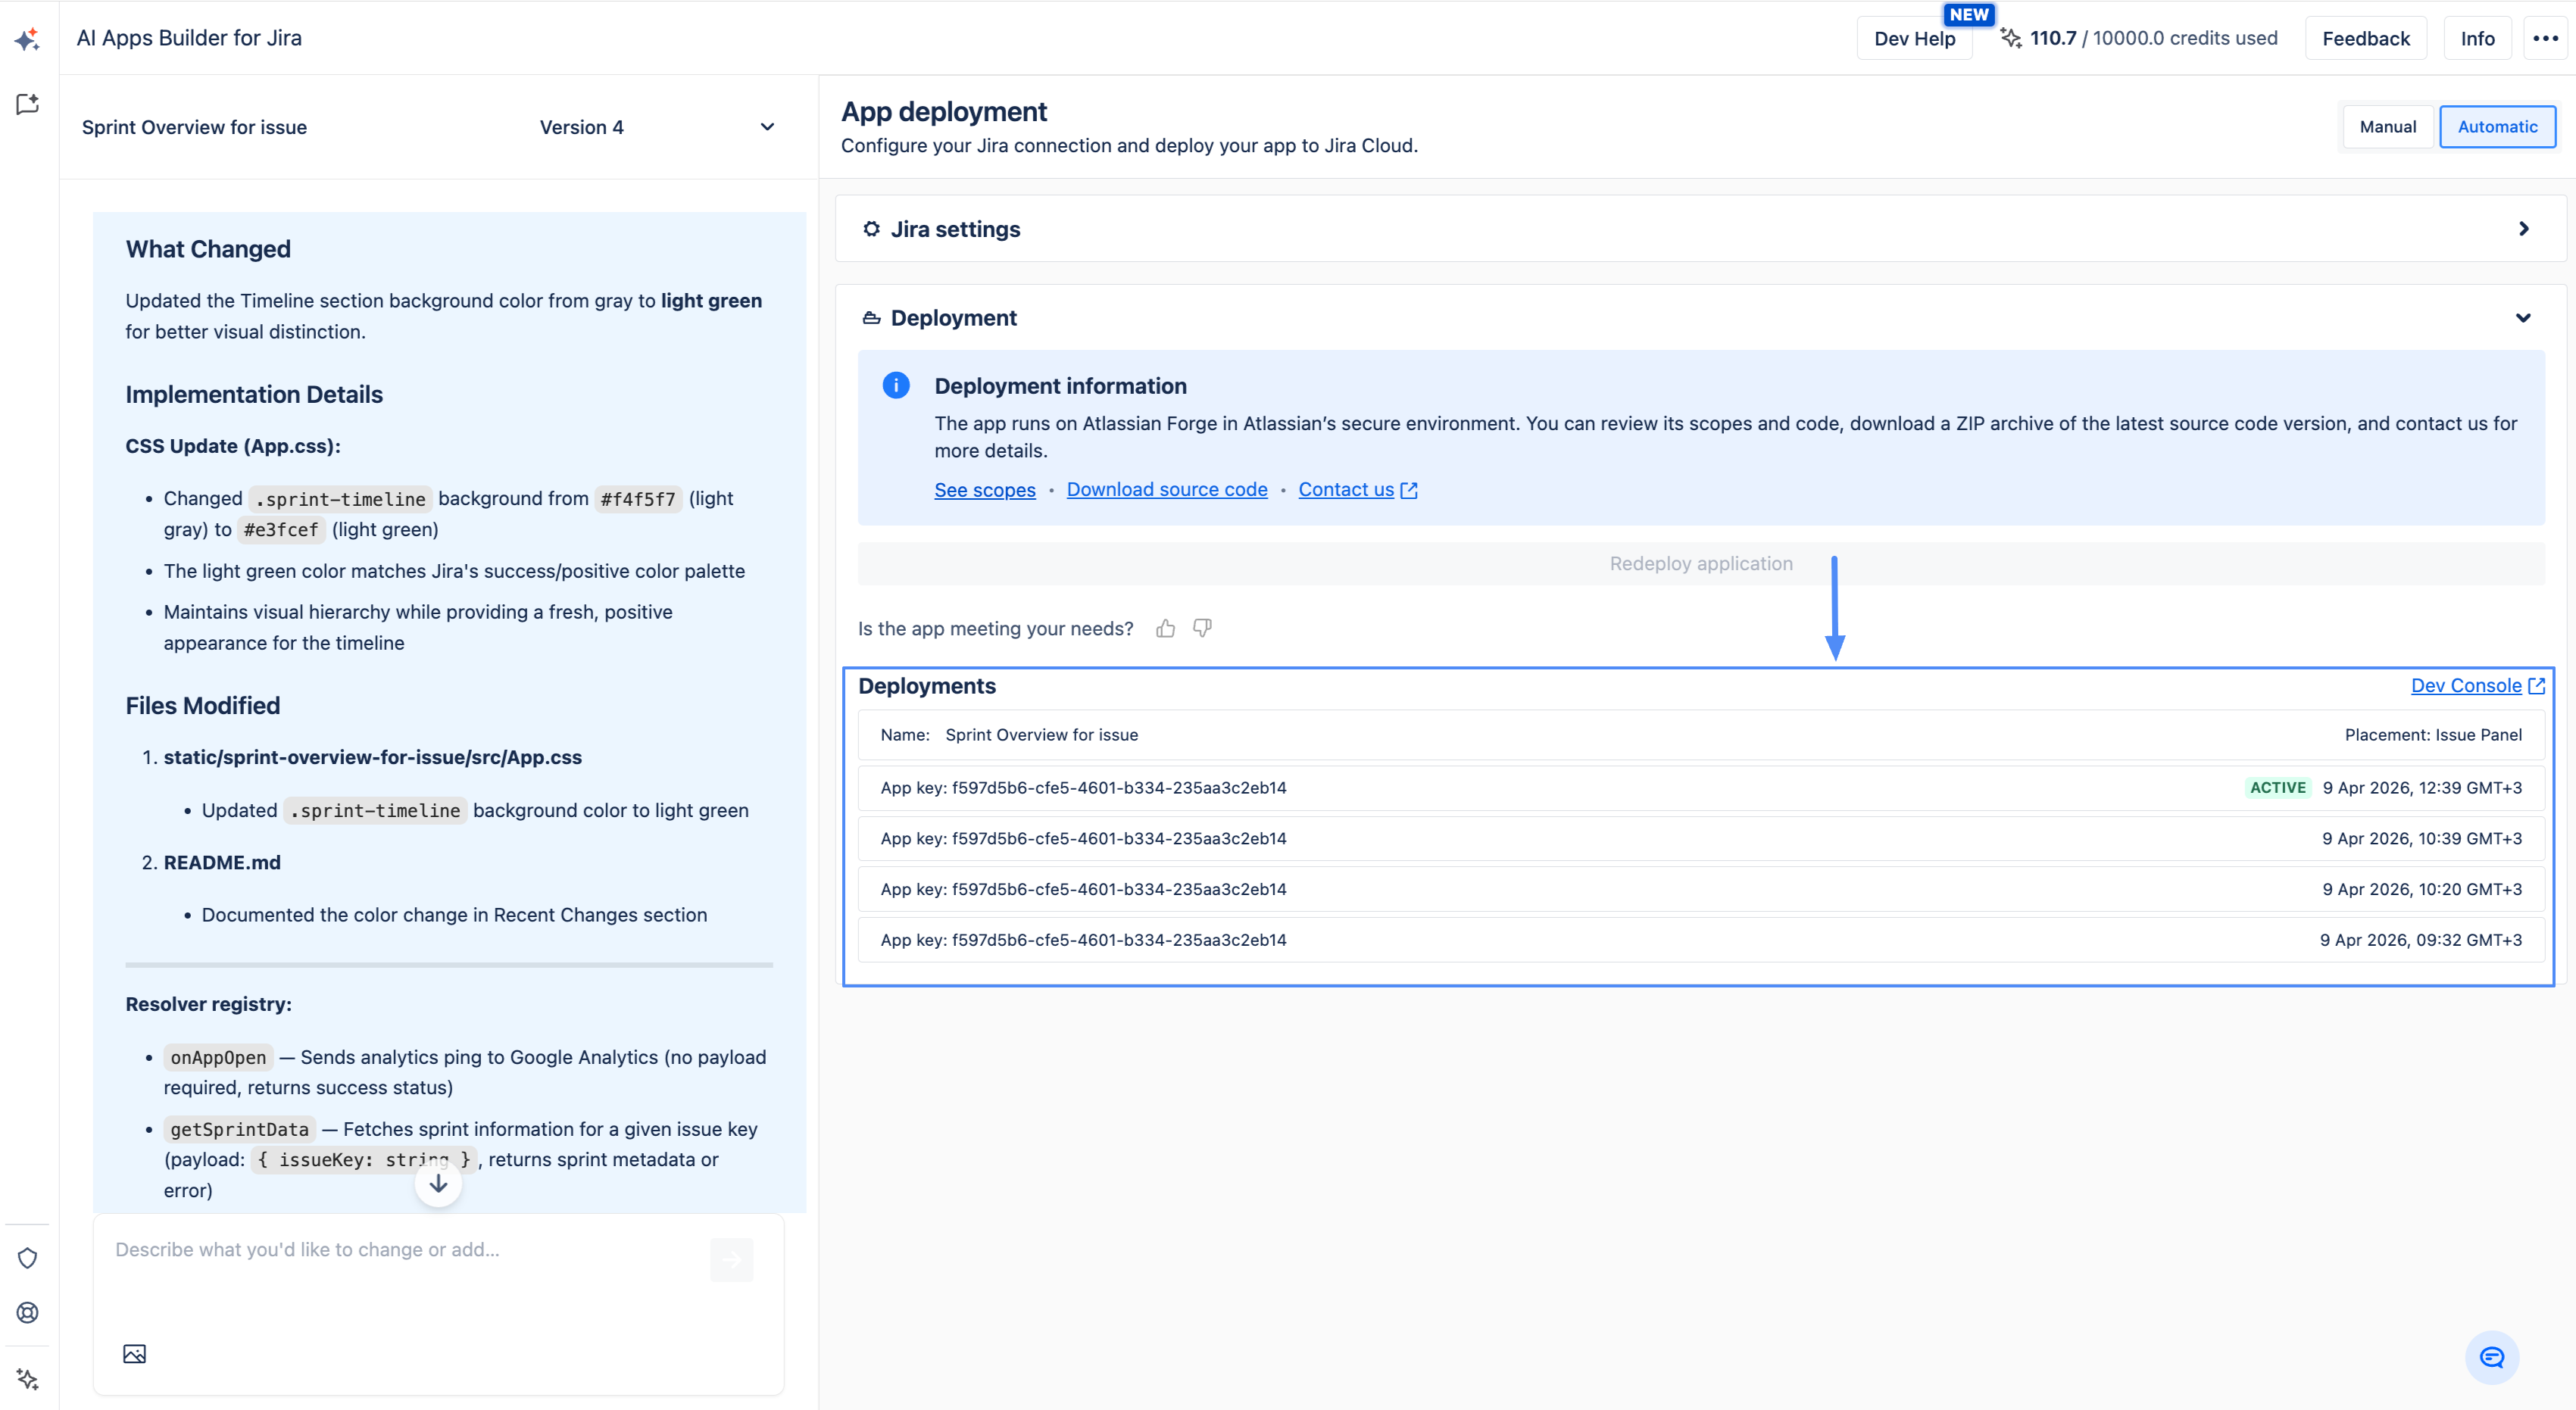Click the shield icon in left sidebar
This screenshot has height=1410, width=2576.
click(x=27, y=1258)
